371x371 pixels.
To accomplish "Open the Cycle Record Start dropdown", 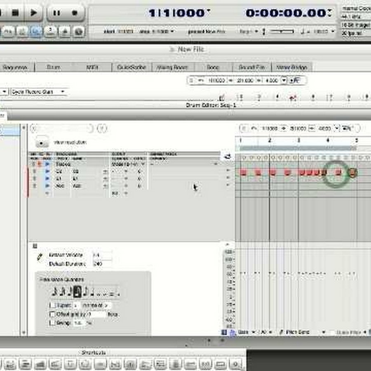I will (x=38, y=92).
